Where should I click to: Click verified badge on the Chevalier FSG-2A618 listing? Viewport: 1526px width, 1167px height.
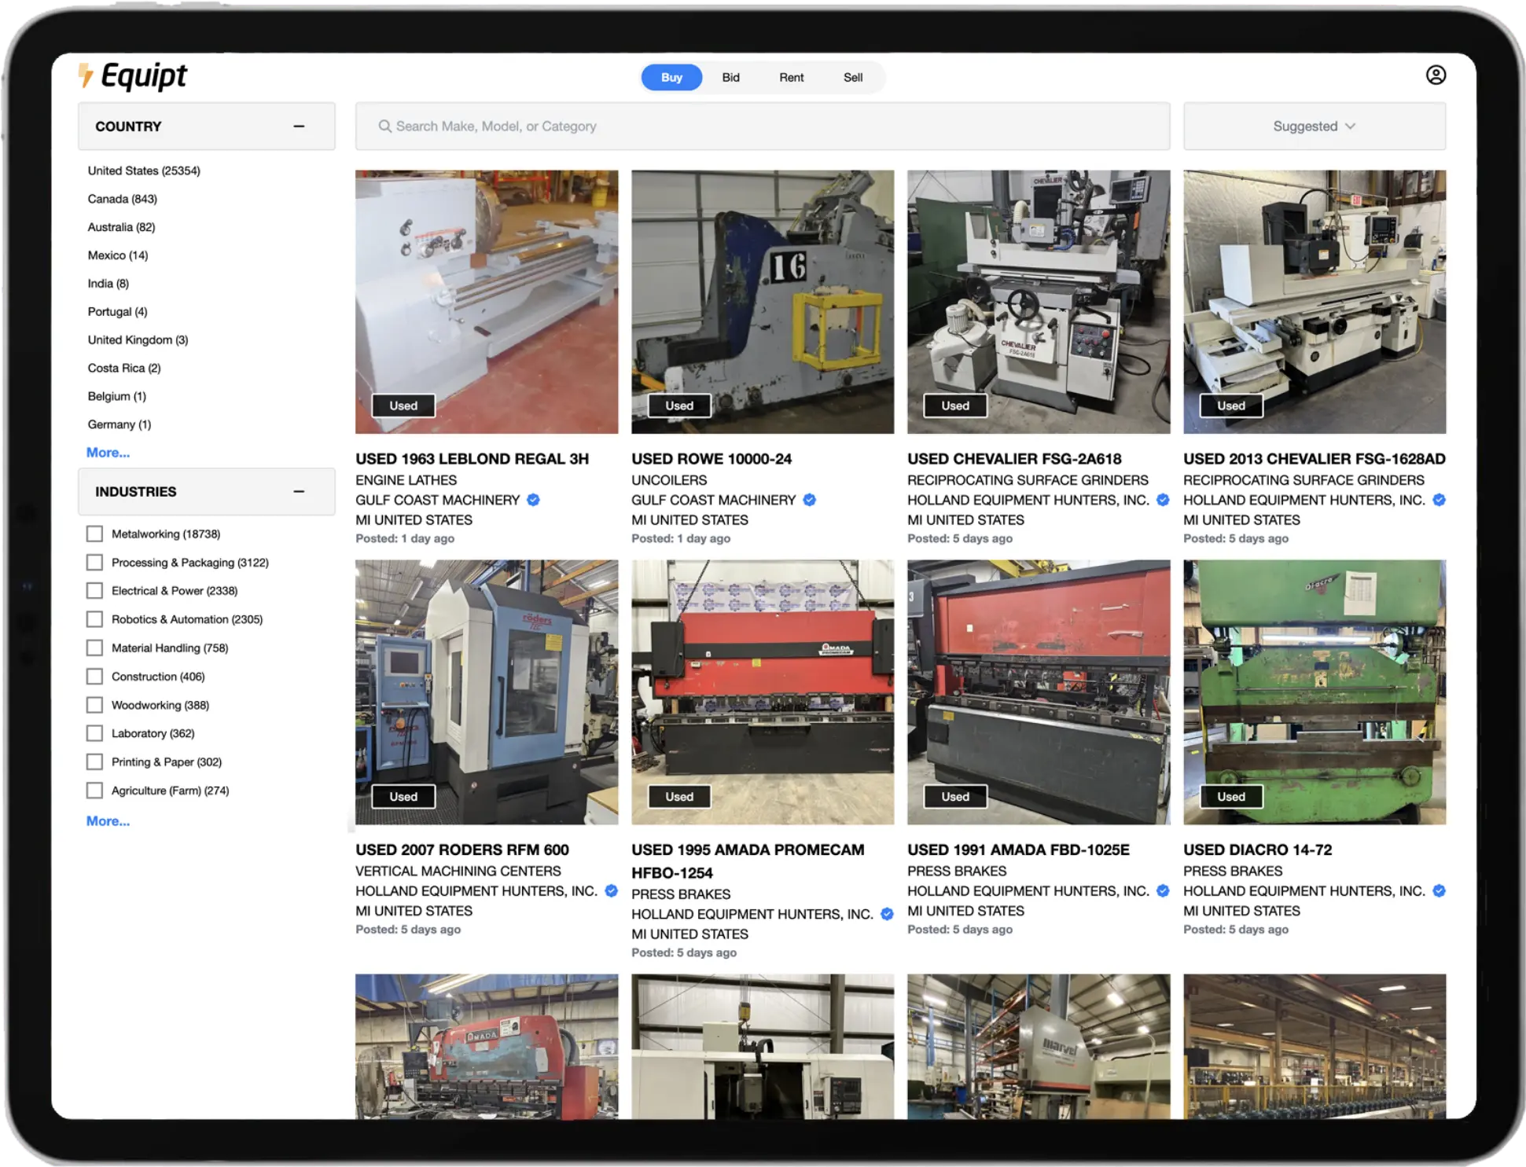pyautogui.click(x=1163, y=500)
